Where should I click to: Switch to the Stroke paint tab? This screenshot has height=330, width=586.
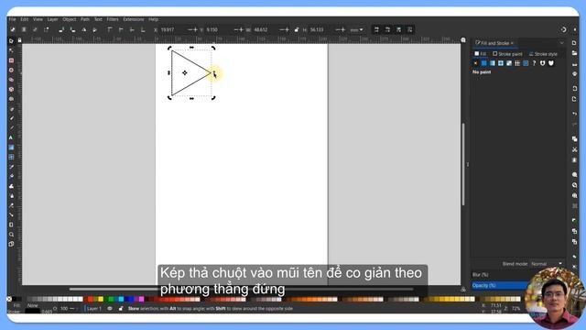(x=507, y=54)
